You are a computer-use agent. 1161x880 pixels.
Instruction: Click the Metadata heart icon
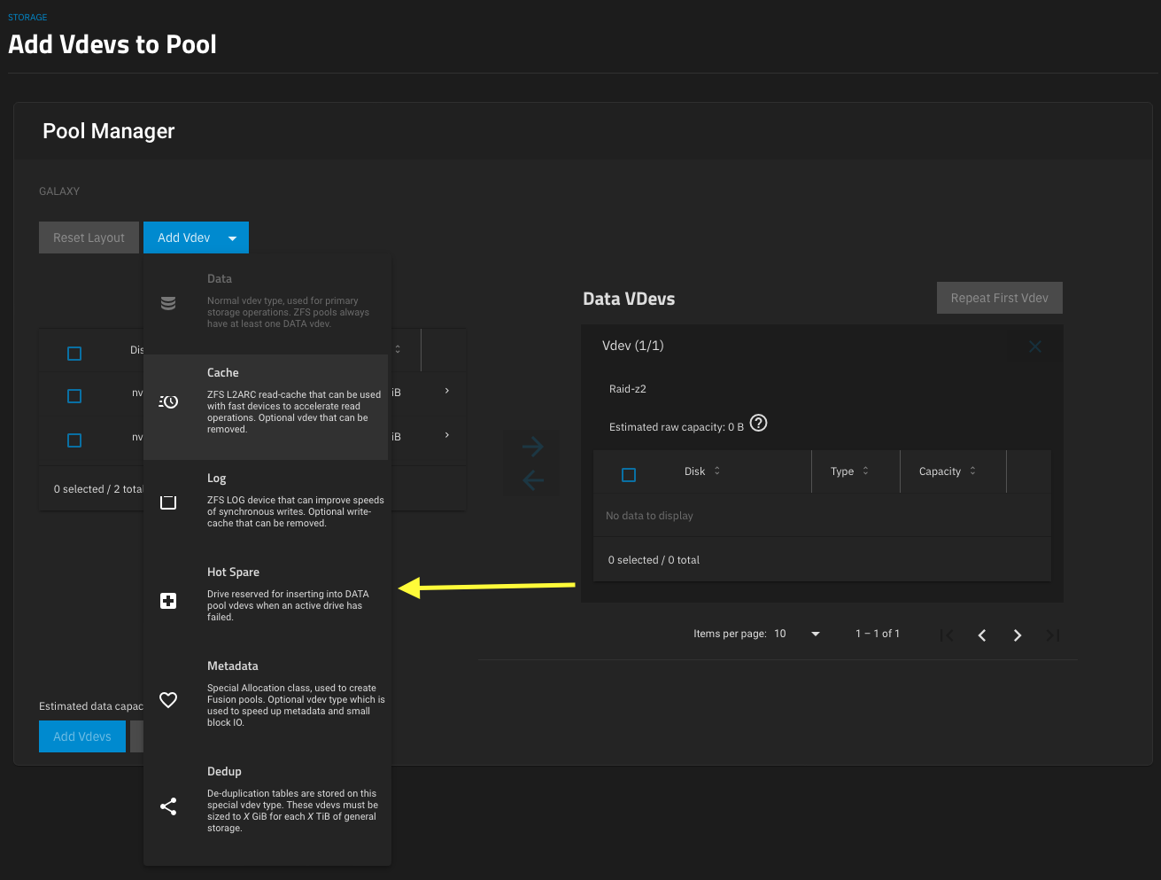pyautogui.click(x=168, y=700)
